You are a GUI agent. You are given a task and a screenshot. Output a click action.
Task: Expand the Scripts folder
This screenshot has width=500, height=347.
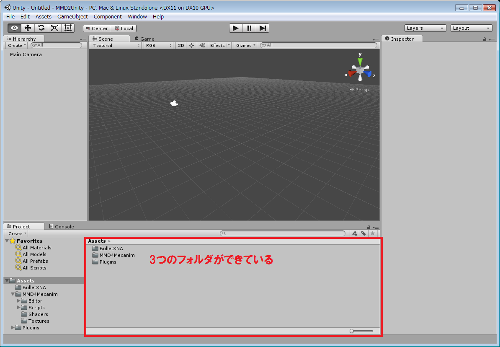(18, 308)
